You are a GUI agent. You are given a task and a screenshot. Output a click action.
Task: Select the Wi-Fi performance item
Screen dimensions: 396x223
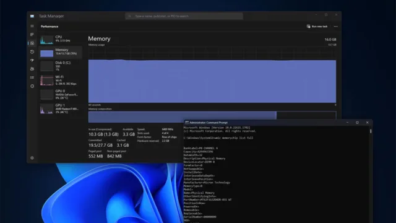pyautogui.click(x=61, y=80)
